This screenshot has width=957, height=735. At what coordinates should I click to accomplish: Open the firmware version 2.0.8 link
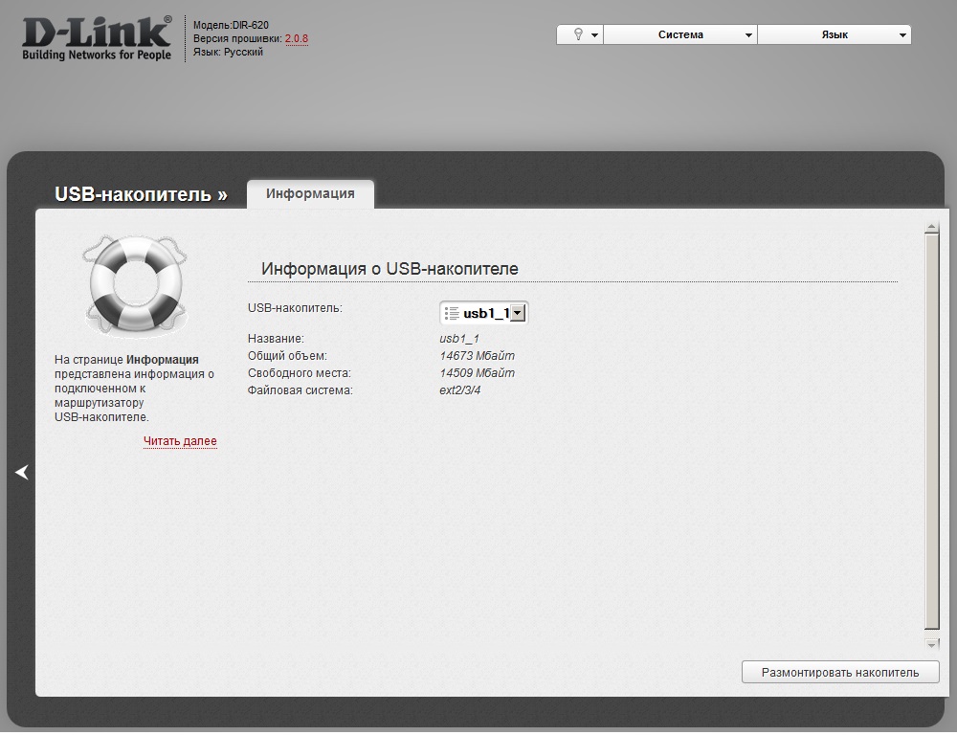(x=297, y=38)
